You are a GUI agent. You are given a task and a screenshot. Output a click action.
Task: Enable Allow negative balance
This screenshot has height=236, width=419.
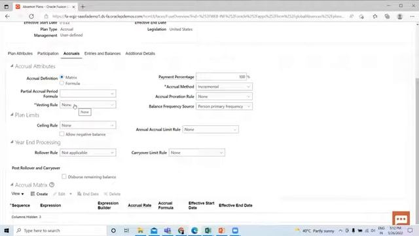tap(62, 134)
